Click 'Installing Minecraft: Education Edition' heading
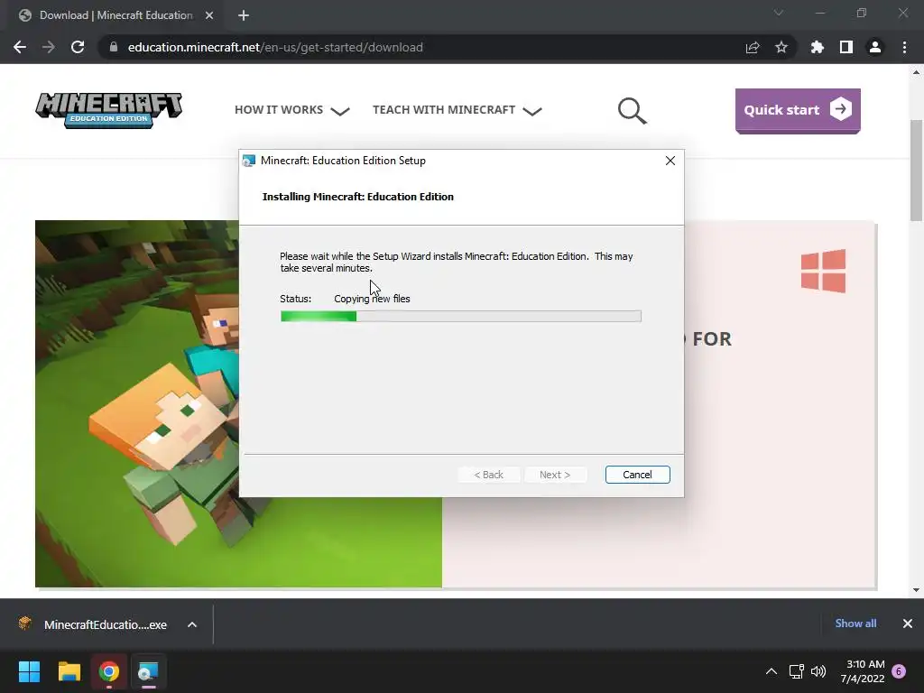 coord(357,197)
